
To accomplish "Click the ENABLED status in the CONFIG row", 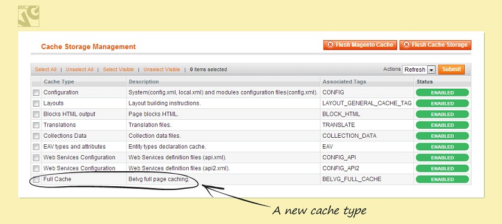I will click(x=443, y=93).
